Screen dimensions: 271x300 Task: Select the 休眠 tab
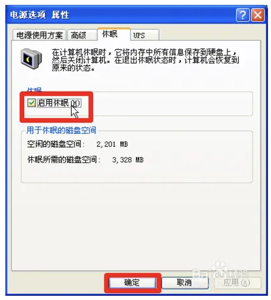click(x=114, y=34)
